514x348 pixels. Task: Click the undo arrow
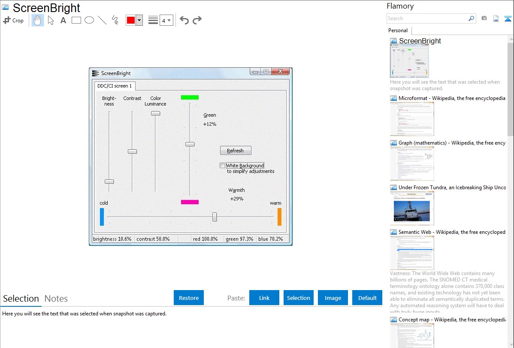184,20
